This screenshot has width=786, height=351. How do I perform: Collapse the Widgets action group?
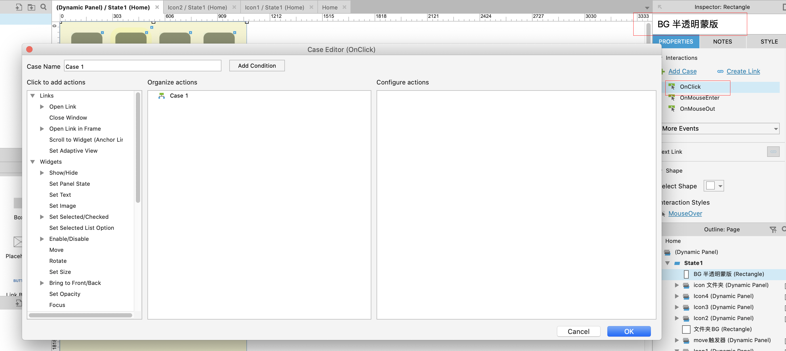point(33,162)
